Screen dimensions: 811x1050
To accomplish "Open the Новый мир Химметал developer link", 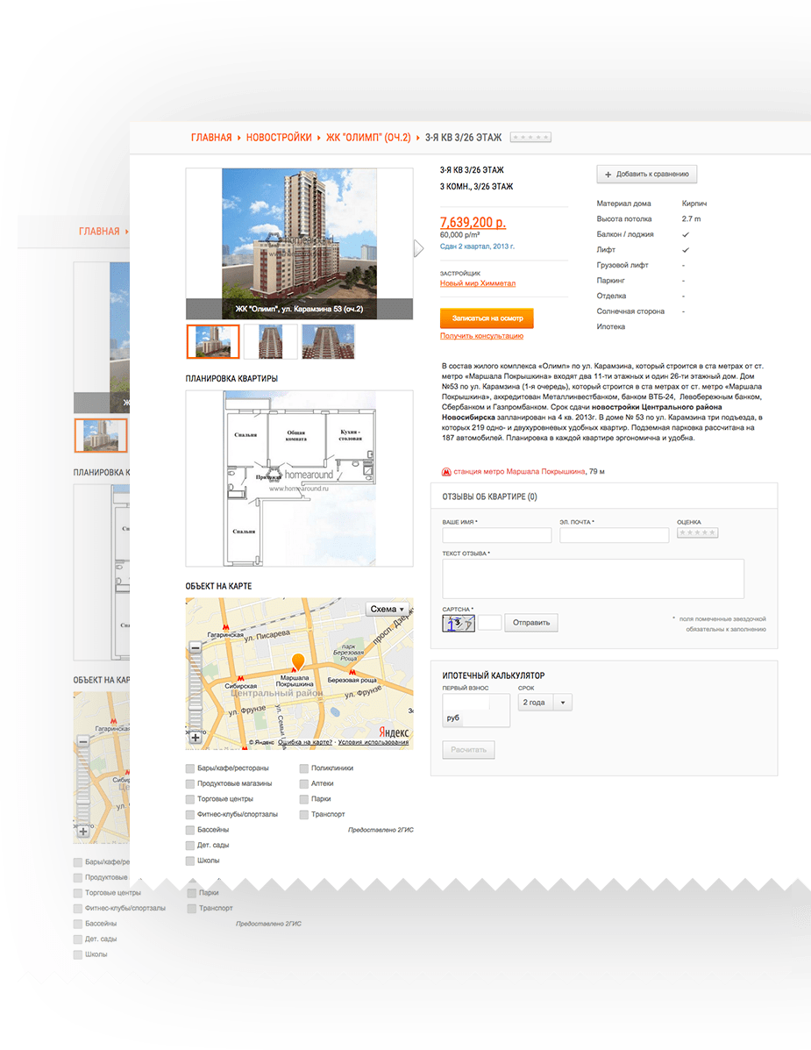I will point(477,284).
